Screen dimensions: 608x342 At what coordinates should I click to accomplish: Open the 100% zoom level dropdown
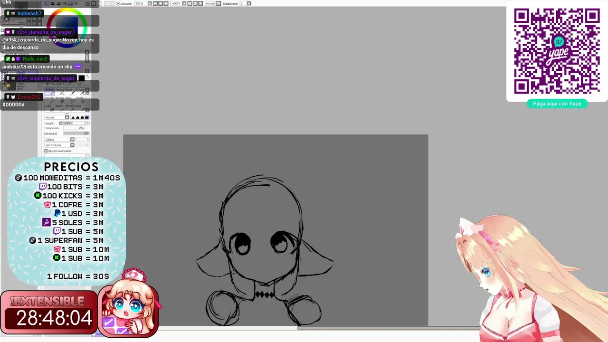(150, 3)
